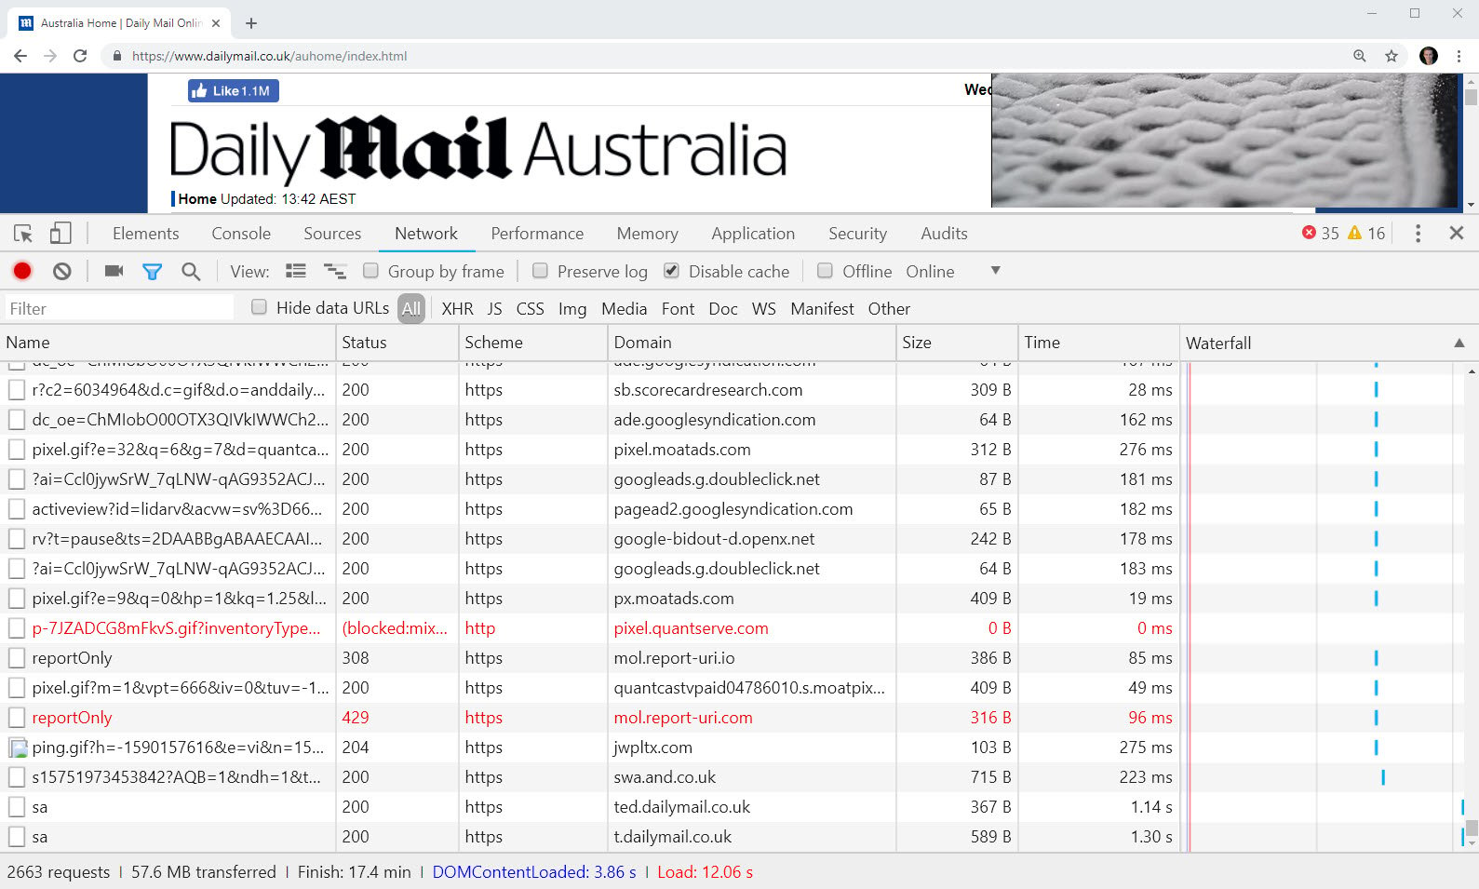Filter requests by Font type
Screen dimensions: 1479x889
coord(678,309)
